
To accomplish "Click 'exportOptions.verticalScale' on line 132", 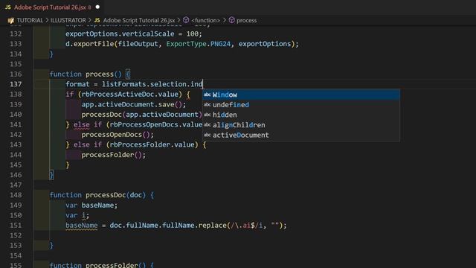I will (120, 33).
